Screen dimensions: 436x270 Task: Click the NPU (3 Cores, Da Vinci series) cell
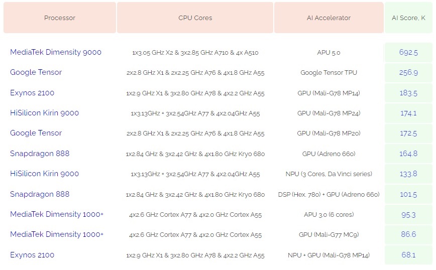tap(329, 174)
